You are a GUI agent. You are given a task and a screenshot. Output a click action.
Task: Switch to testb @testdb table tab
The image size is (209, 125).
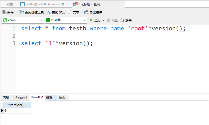click(45, 4)
